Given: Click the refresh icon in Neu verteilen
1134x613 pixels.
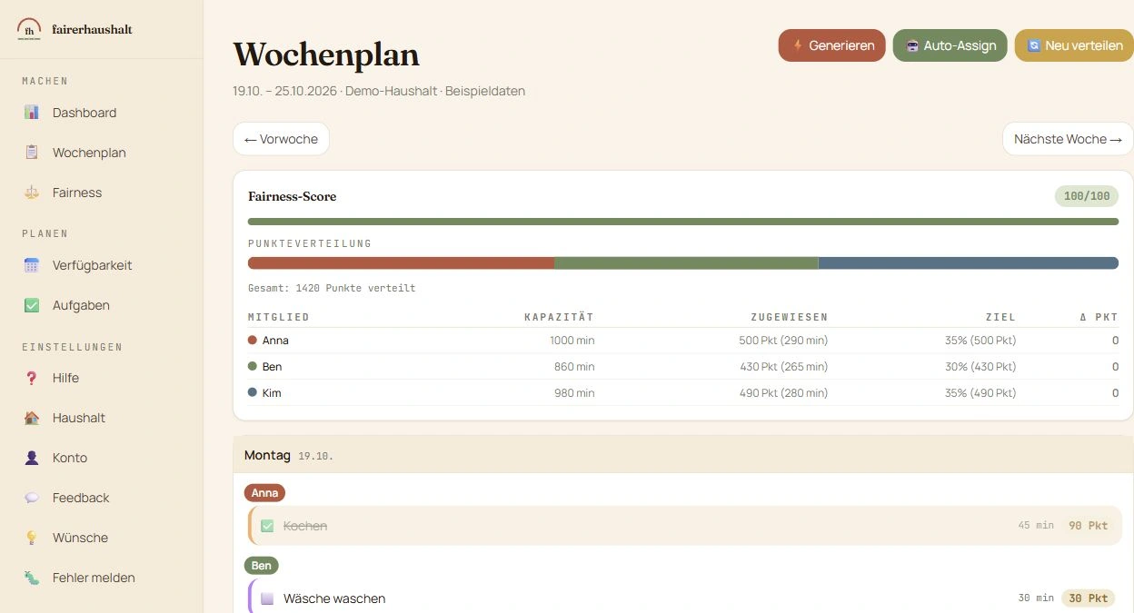Looking at the screenshot, I should [1033, 45].
